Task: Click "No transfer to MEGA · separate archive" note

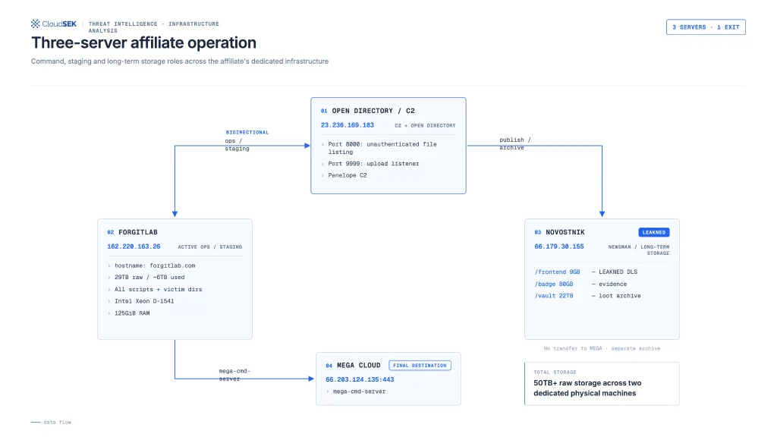Action: (602, 348)
